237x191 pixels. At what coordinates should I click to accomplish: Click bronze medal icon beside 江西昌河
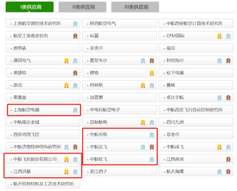tap(228, 159)
